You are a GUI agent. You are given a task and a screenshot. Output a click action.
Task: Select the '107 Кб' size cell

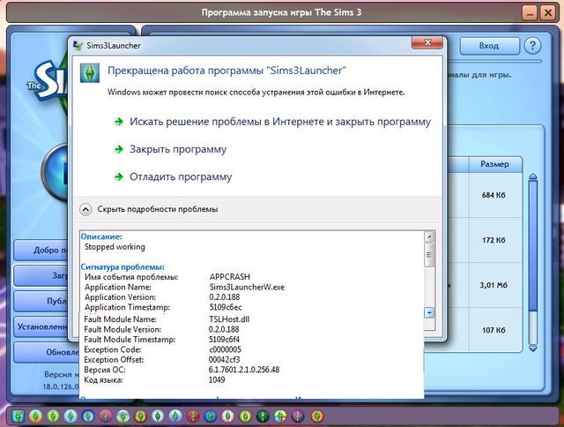coord(493,330)
